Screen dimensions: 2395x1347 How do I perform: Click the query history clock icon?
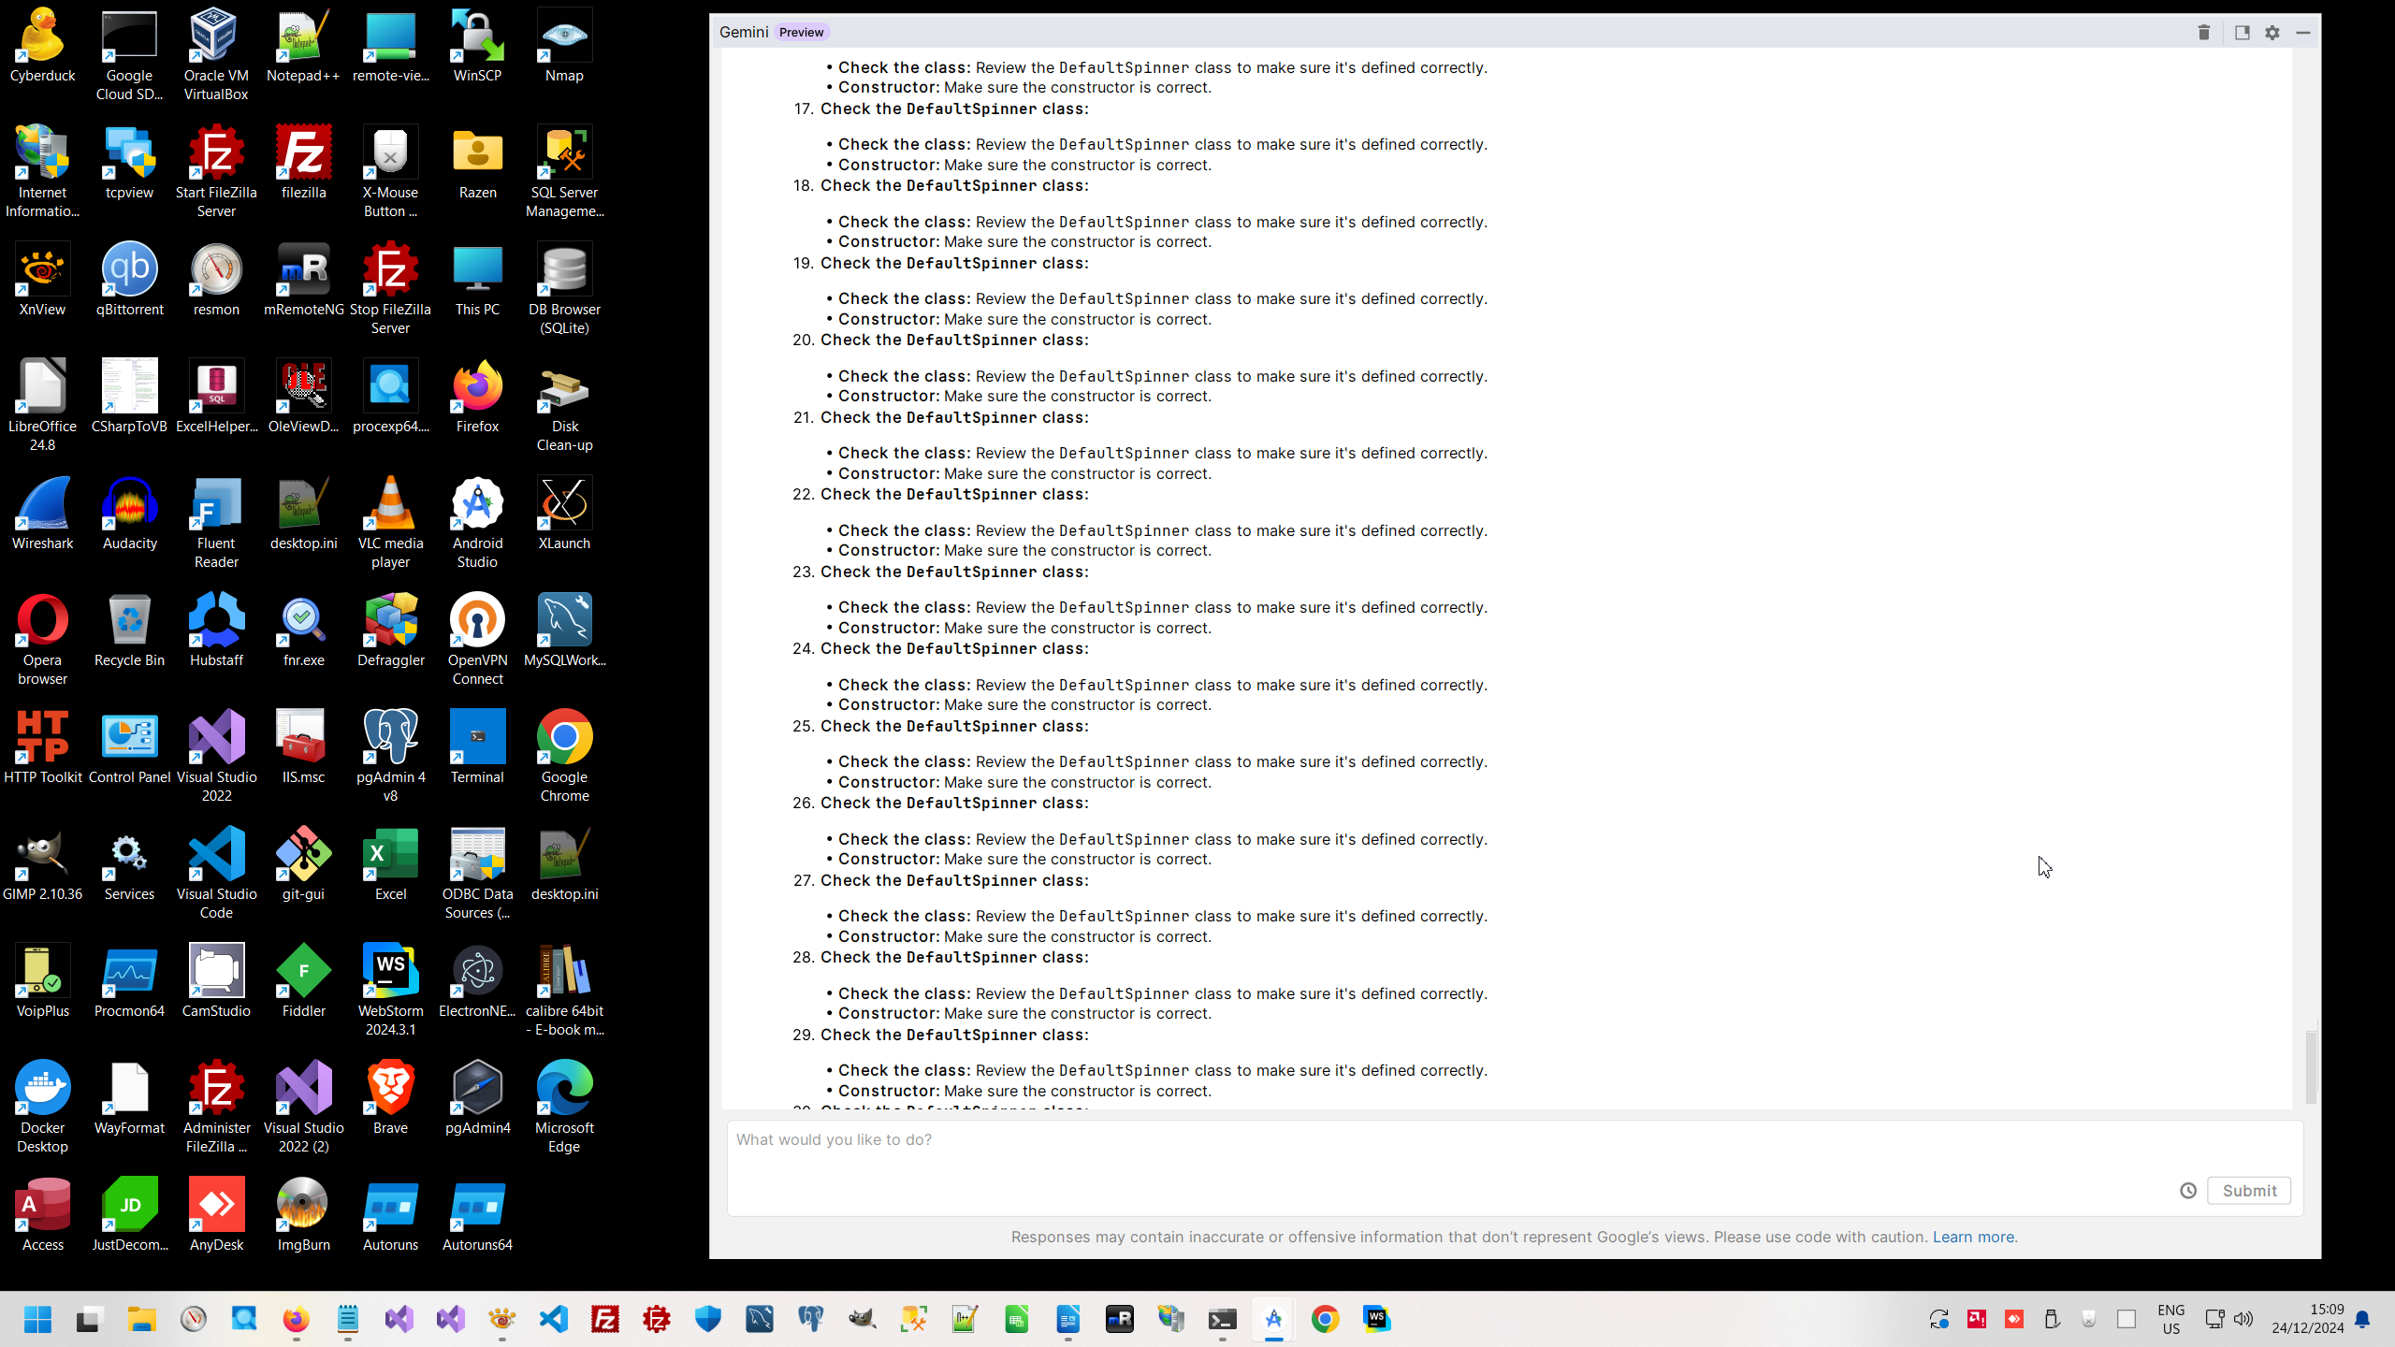pos(2187,1191)
